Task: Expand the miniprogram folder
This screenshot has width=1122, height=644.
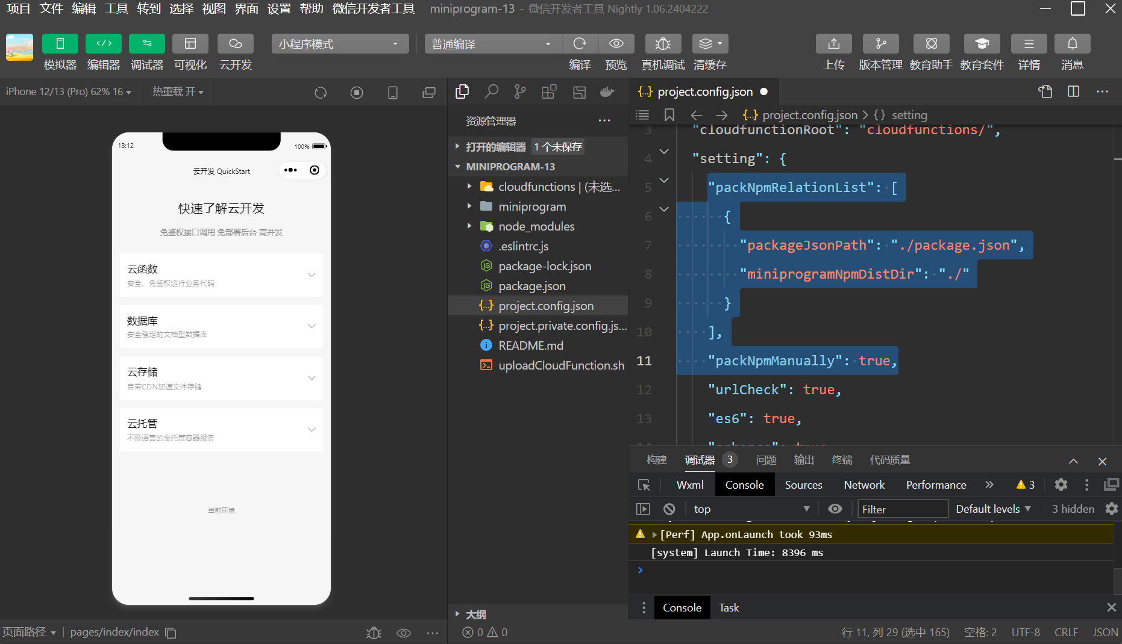Action: click(469, 206)
